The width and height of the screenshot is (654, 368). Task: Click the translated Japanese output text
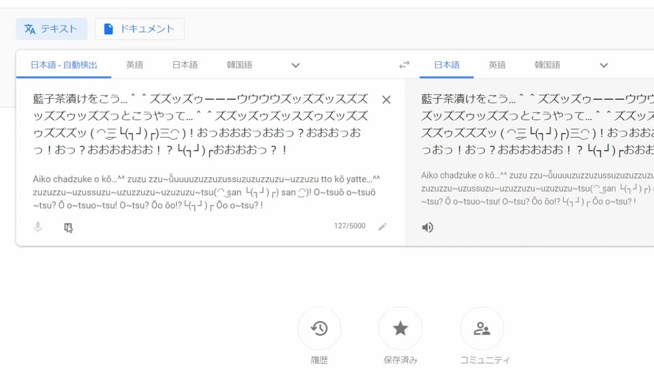[x=538, y=124]
